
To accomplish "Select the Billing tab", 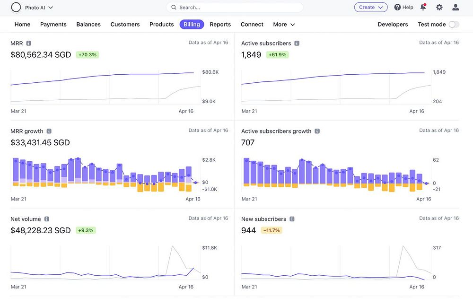I will tap(192, 25).
